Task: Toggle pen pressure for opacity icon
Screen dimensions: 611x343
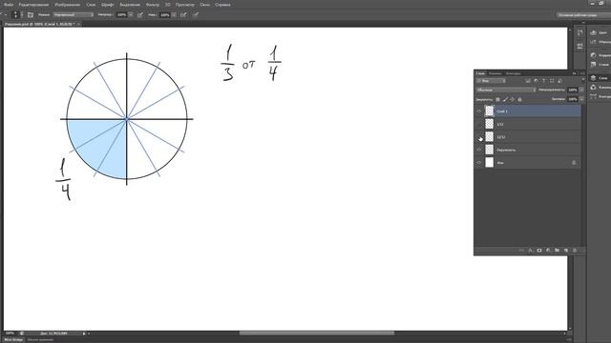Action: click(140, 15)
